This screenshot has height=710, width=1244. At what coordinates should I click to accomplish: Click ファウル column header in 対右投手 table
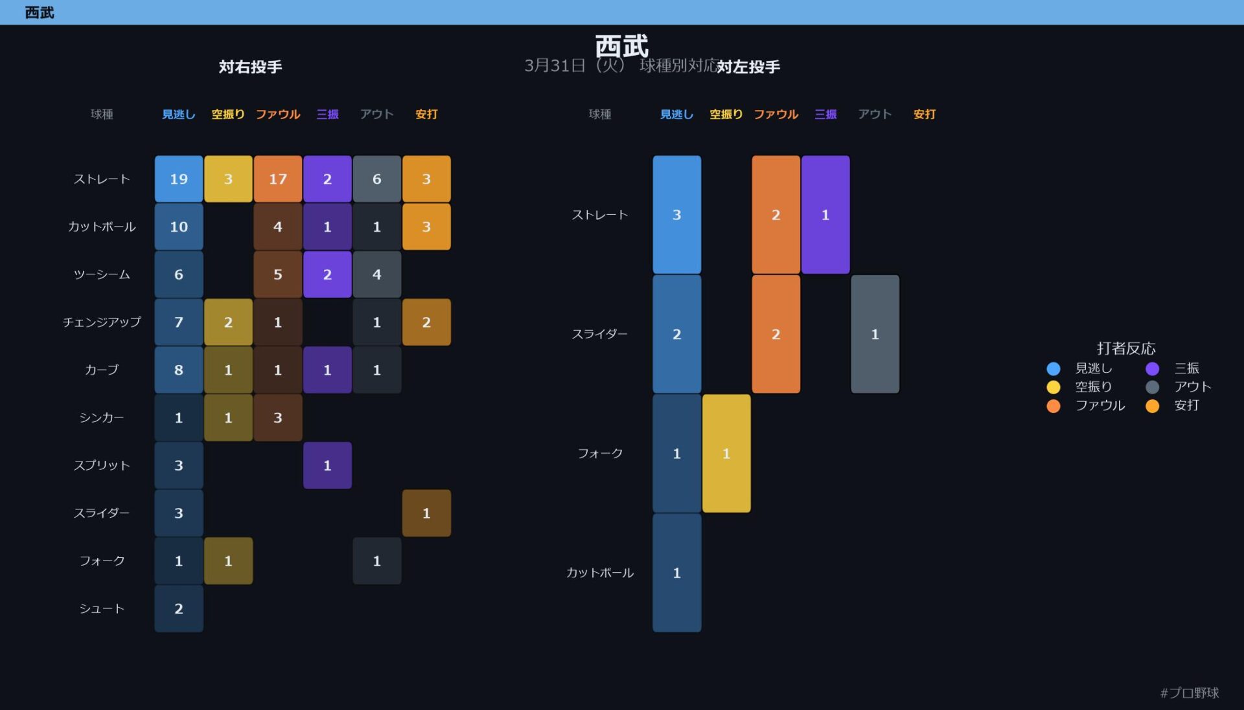pos(278,115)
